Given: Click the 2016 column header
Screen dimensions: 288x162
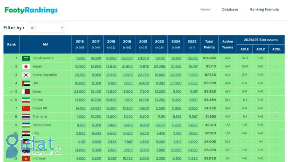Looking at the screenshot, I should (x=80, y=44).
